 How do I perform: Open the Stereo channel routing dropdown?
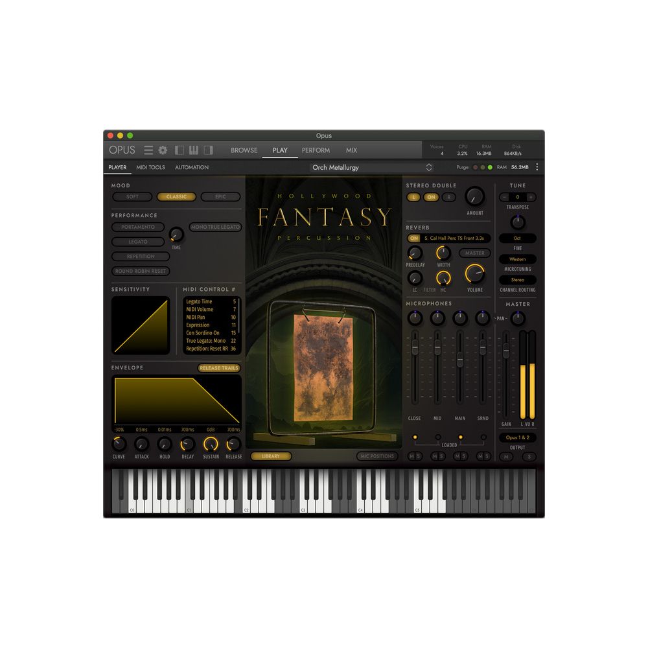pyautogui.click(x=518, y=280)
